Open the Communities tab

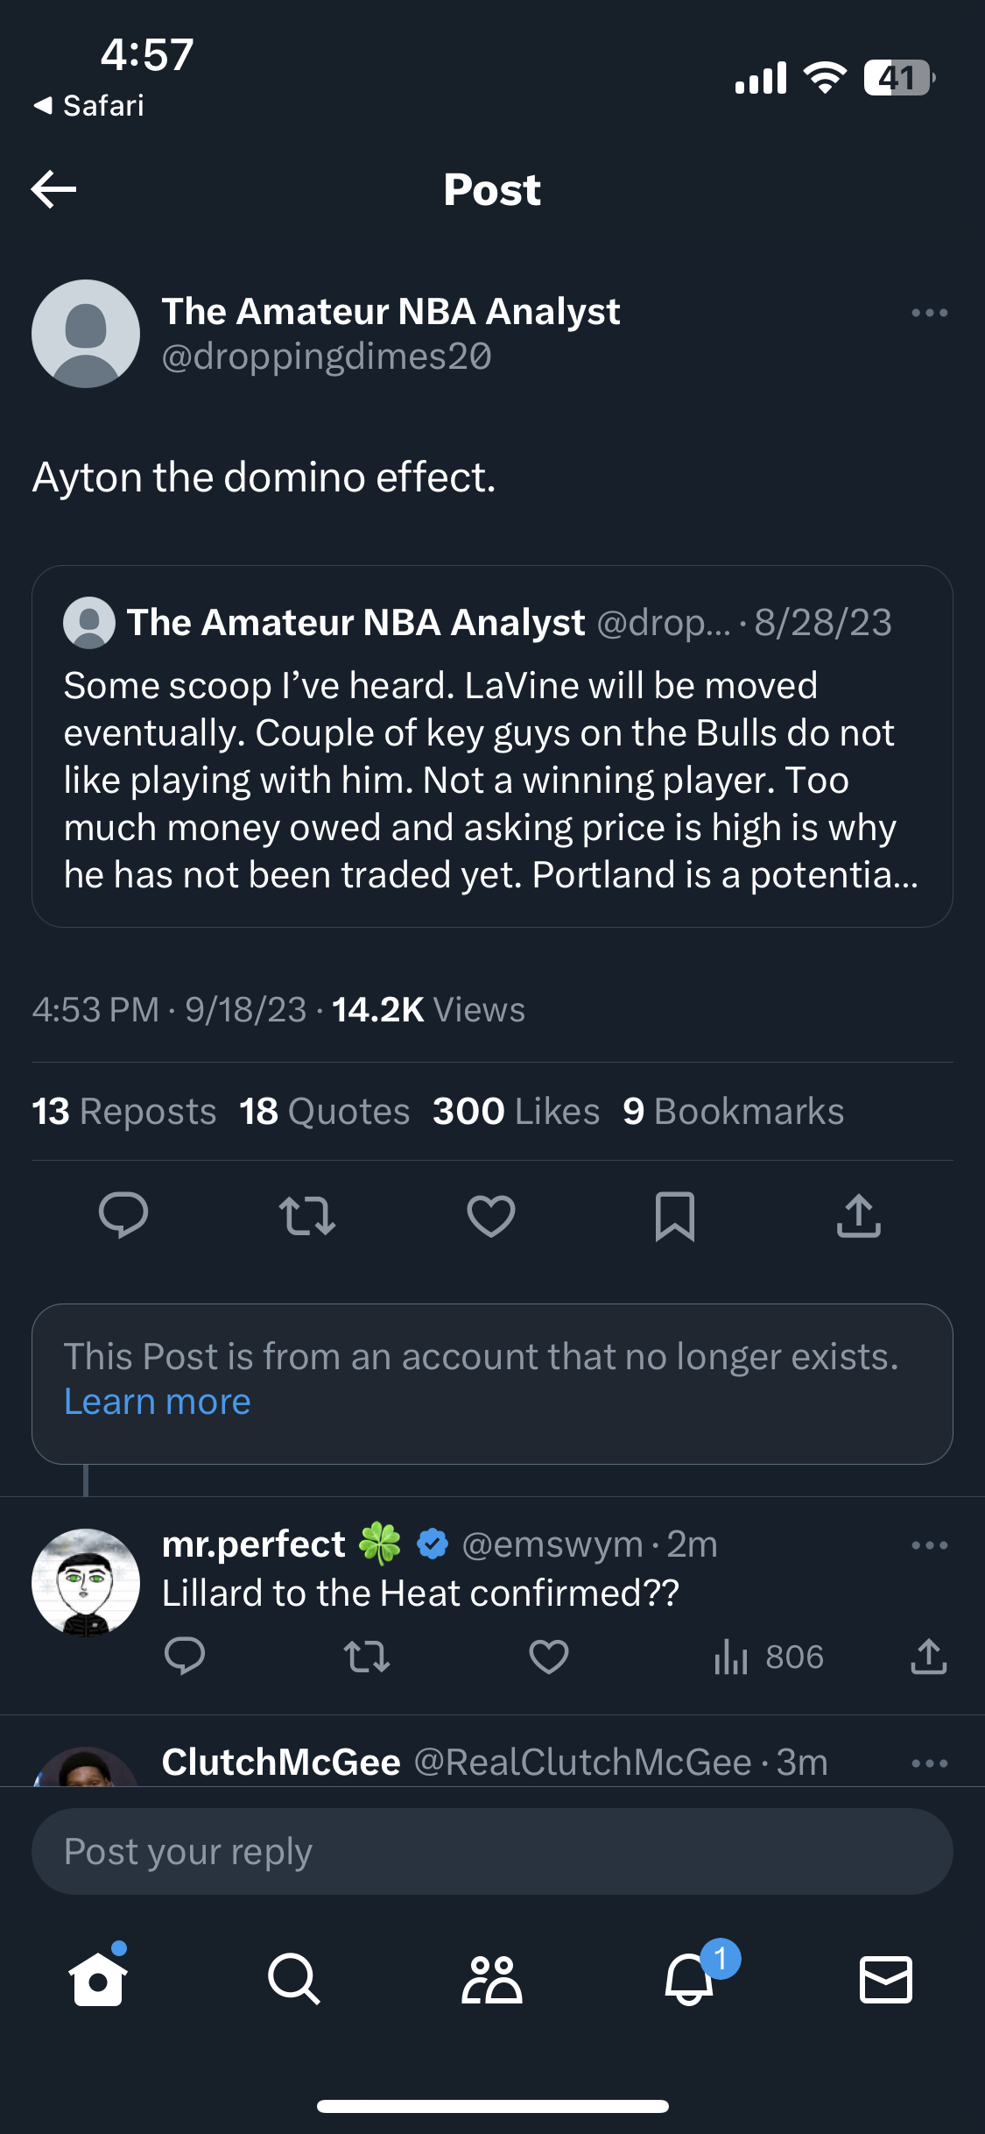pos(492,1978)
